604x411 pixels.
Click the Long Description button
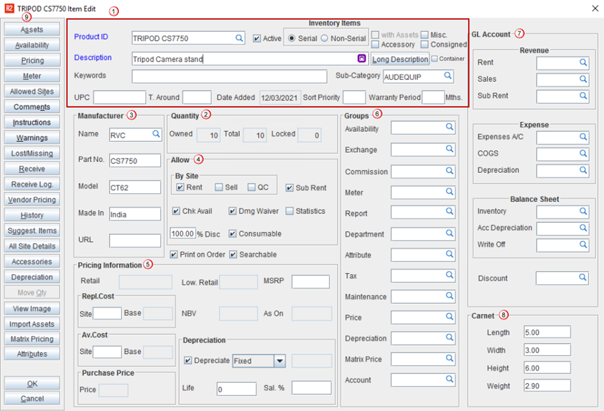pos(400,59)
